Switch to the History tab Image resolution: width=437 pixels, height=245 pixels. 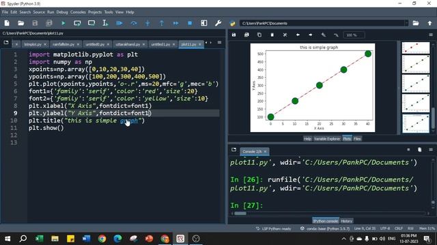[x=346, y=221]
